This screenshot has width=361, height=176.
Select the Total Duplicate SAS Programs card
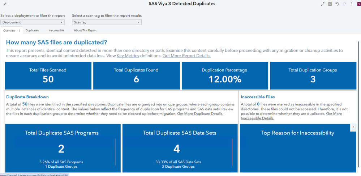coord(63,148)
